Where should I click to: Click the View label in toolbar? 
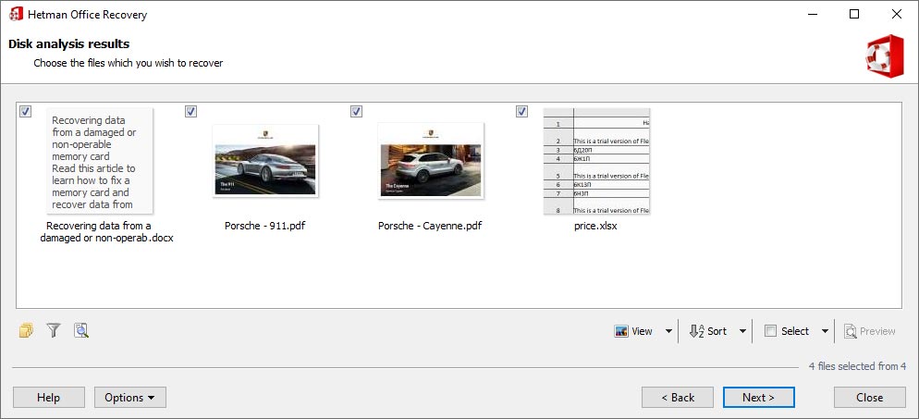pos(642,331)
